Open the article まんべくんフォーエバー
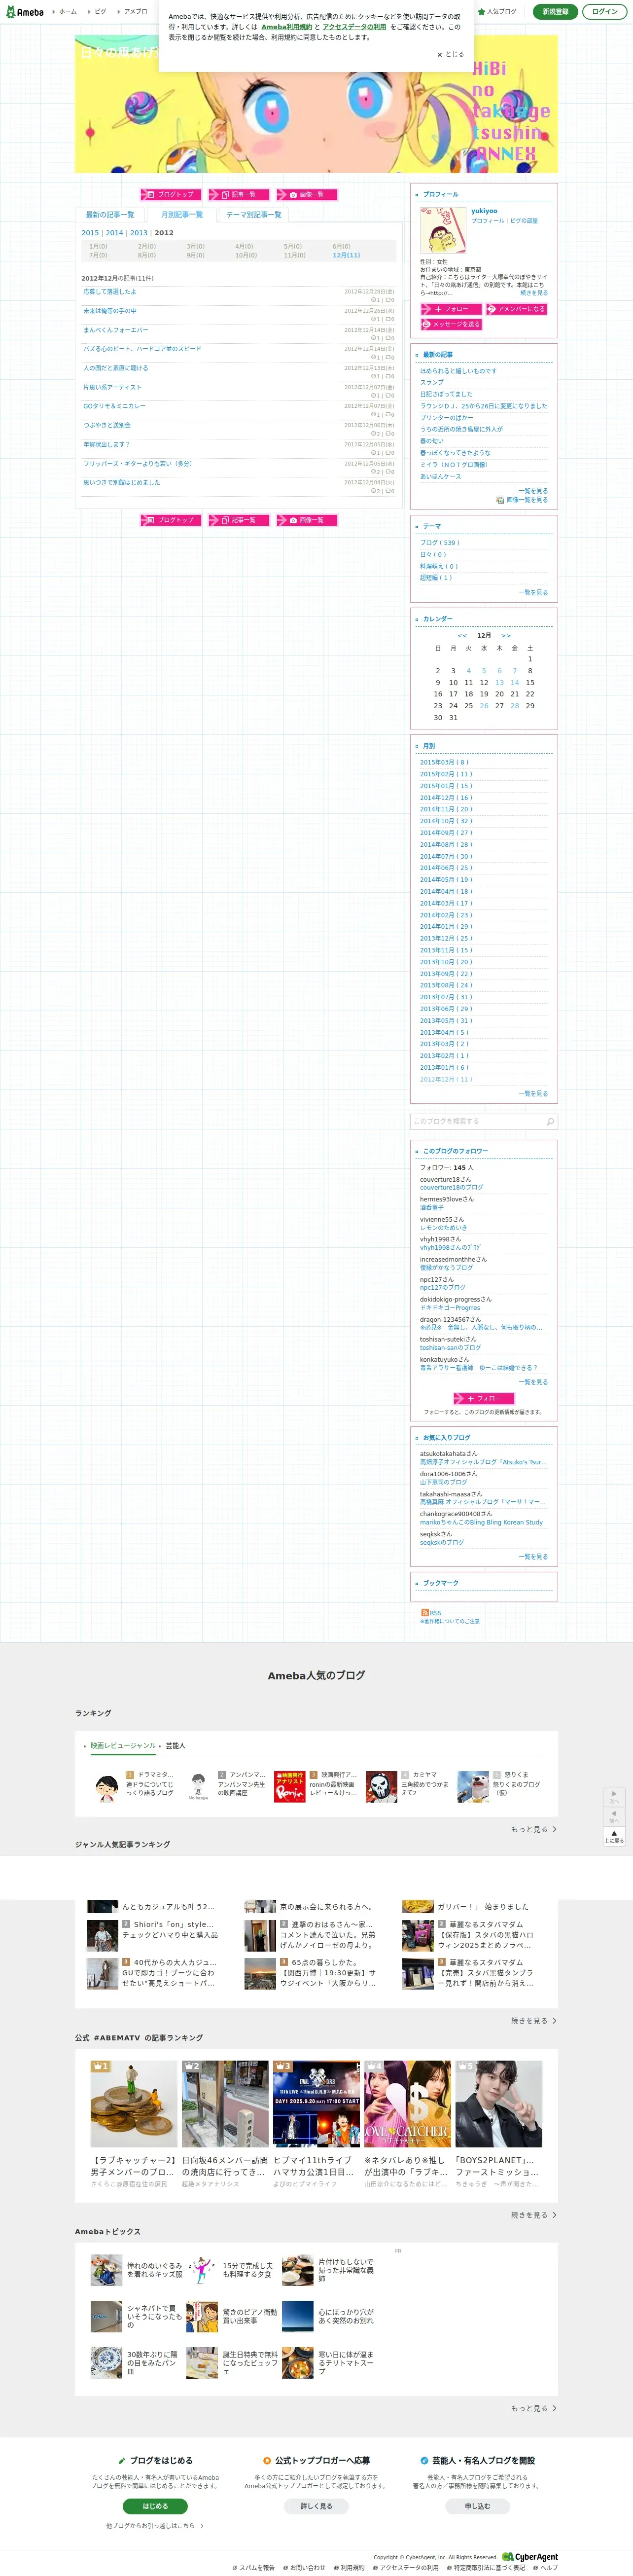 coord(115,330)
